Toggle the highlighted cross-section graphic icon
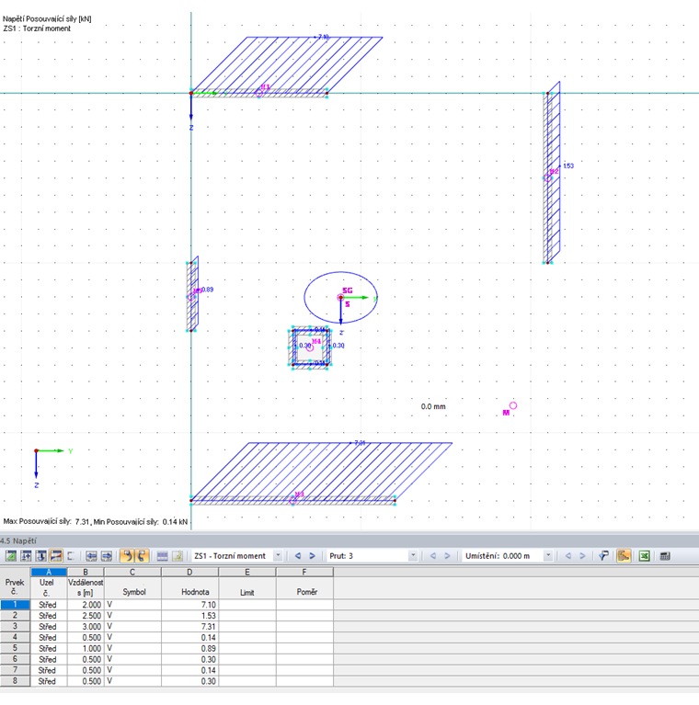This screenshot has width=699, height=705. coord(624,556)
